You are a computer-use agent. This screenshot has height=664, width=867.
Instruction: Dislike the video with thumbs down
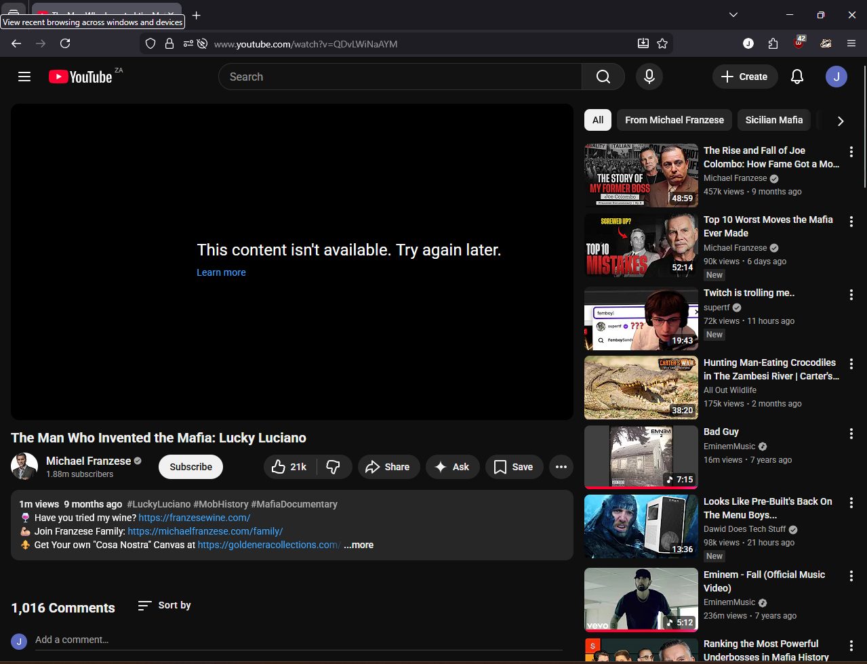tap(334, 467)
